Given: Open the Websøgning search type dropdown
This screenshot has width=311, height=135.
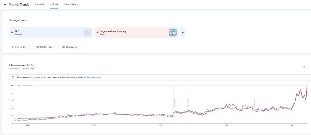Looking at the screenshot, I should 72,47.
